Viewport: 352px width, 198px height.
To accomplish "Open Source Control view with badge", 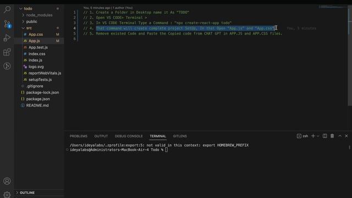I will point(7,24).
